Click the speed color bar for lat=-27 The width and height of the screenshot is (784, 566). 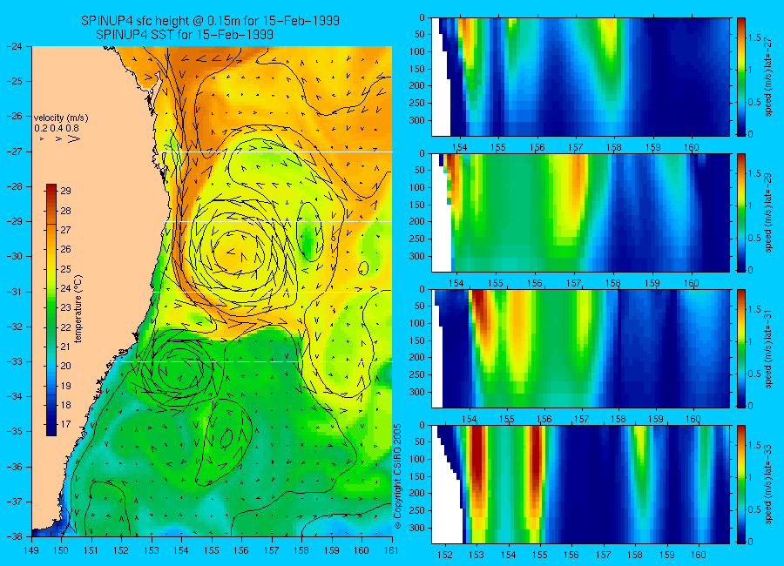pyautogui.click(x=741, y=77)
